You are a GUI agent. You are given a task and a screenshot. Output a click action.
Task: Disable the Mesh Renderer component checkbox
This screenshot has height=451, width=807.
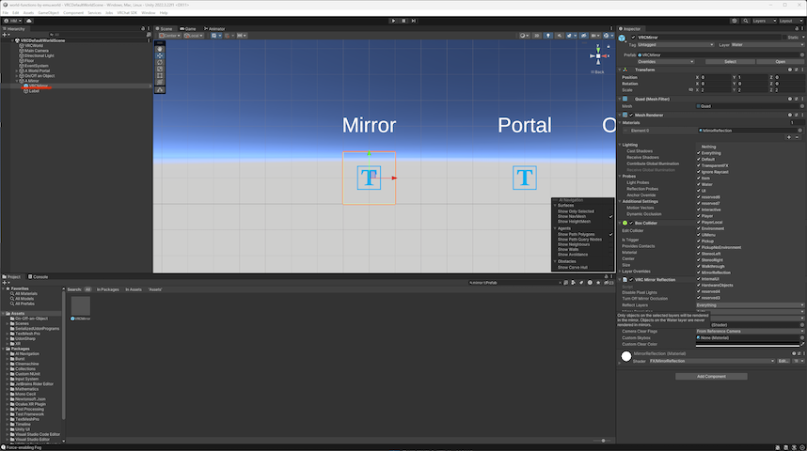(x=632, y=115)
